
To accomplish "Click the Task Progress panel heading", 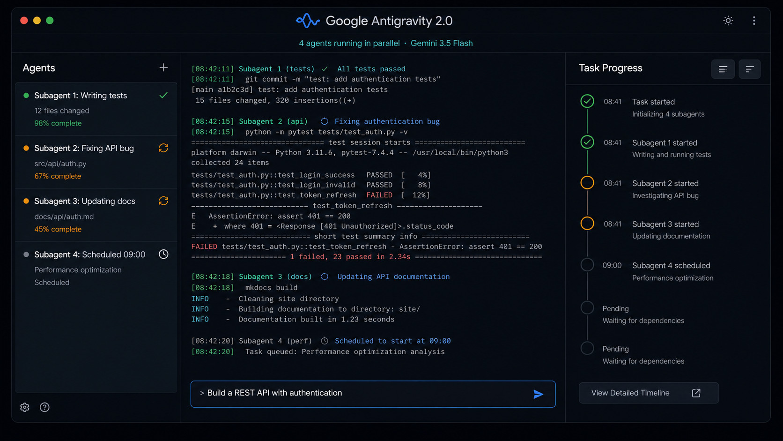I will tap(611, 68).
